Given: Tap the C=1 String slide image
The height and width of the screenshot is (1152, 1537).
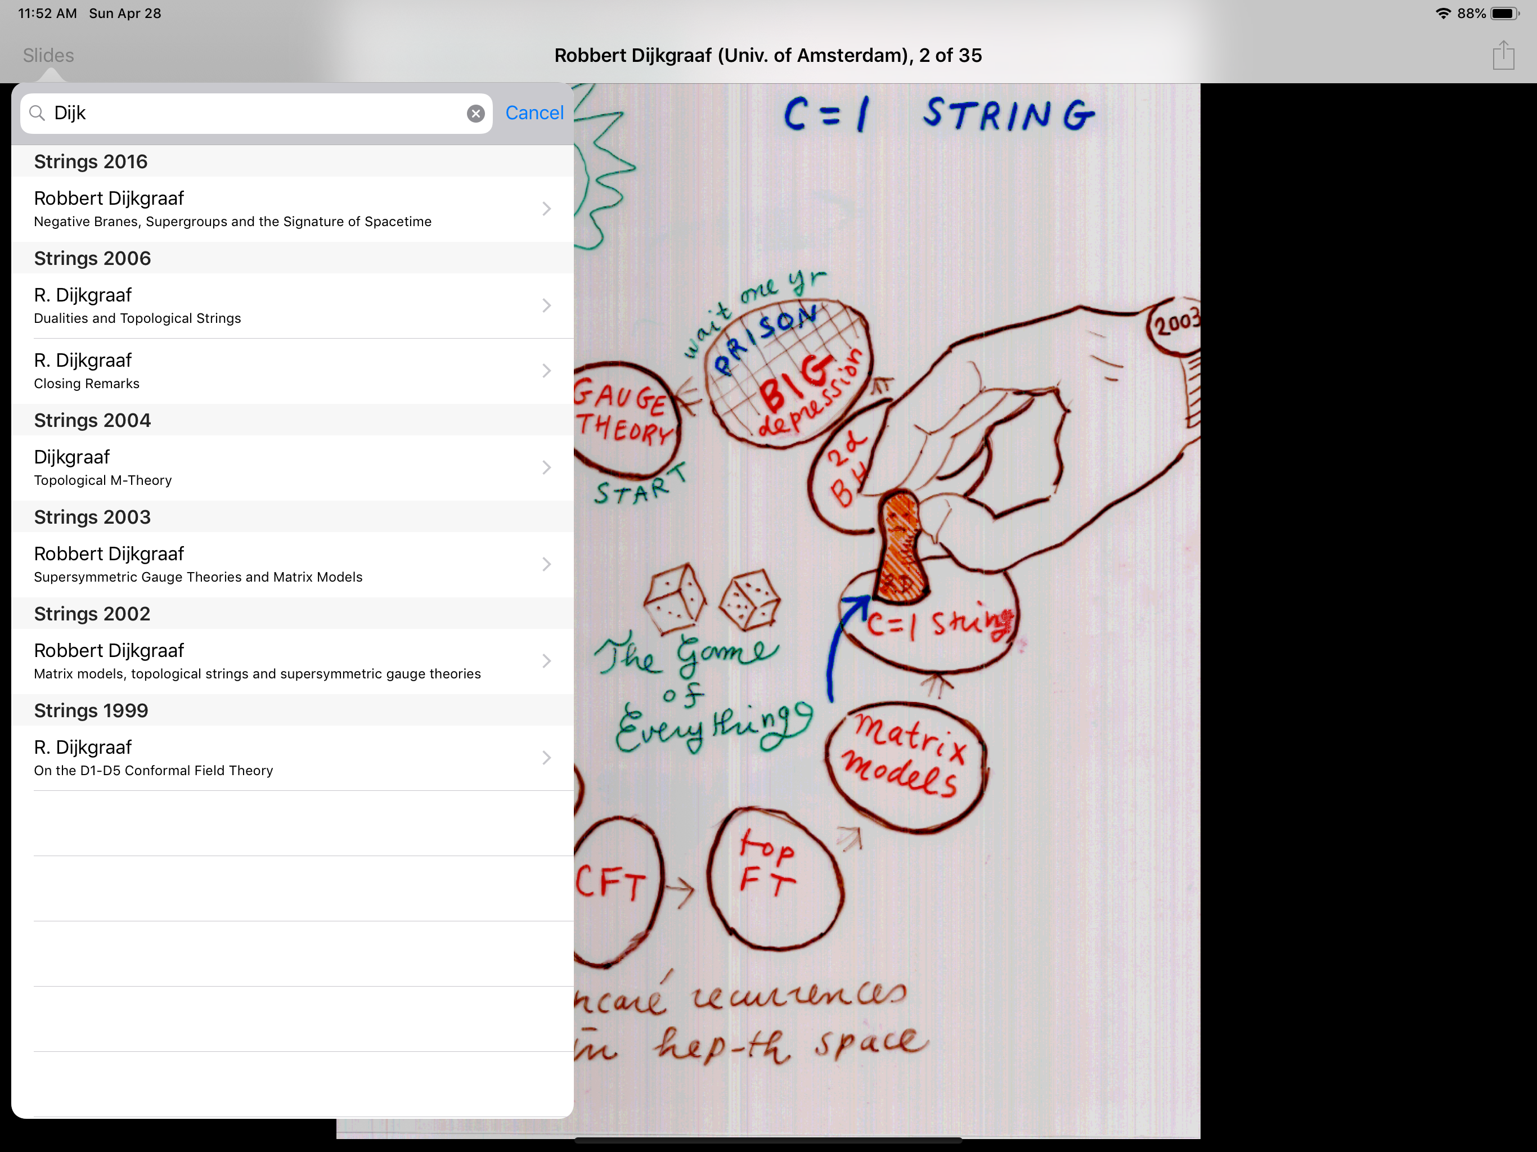Looking at the screenshot, I should 887,611.
